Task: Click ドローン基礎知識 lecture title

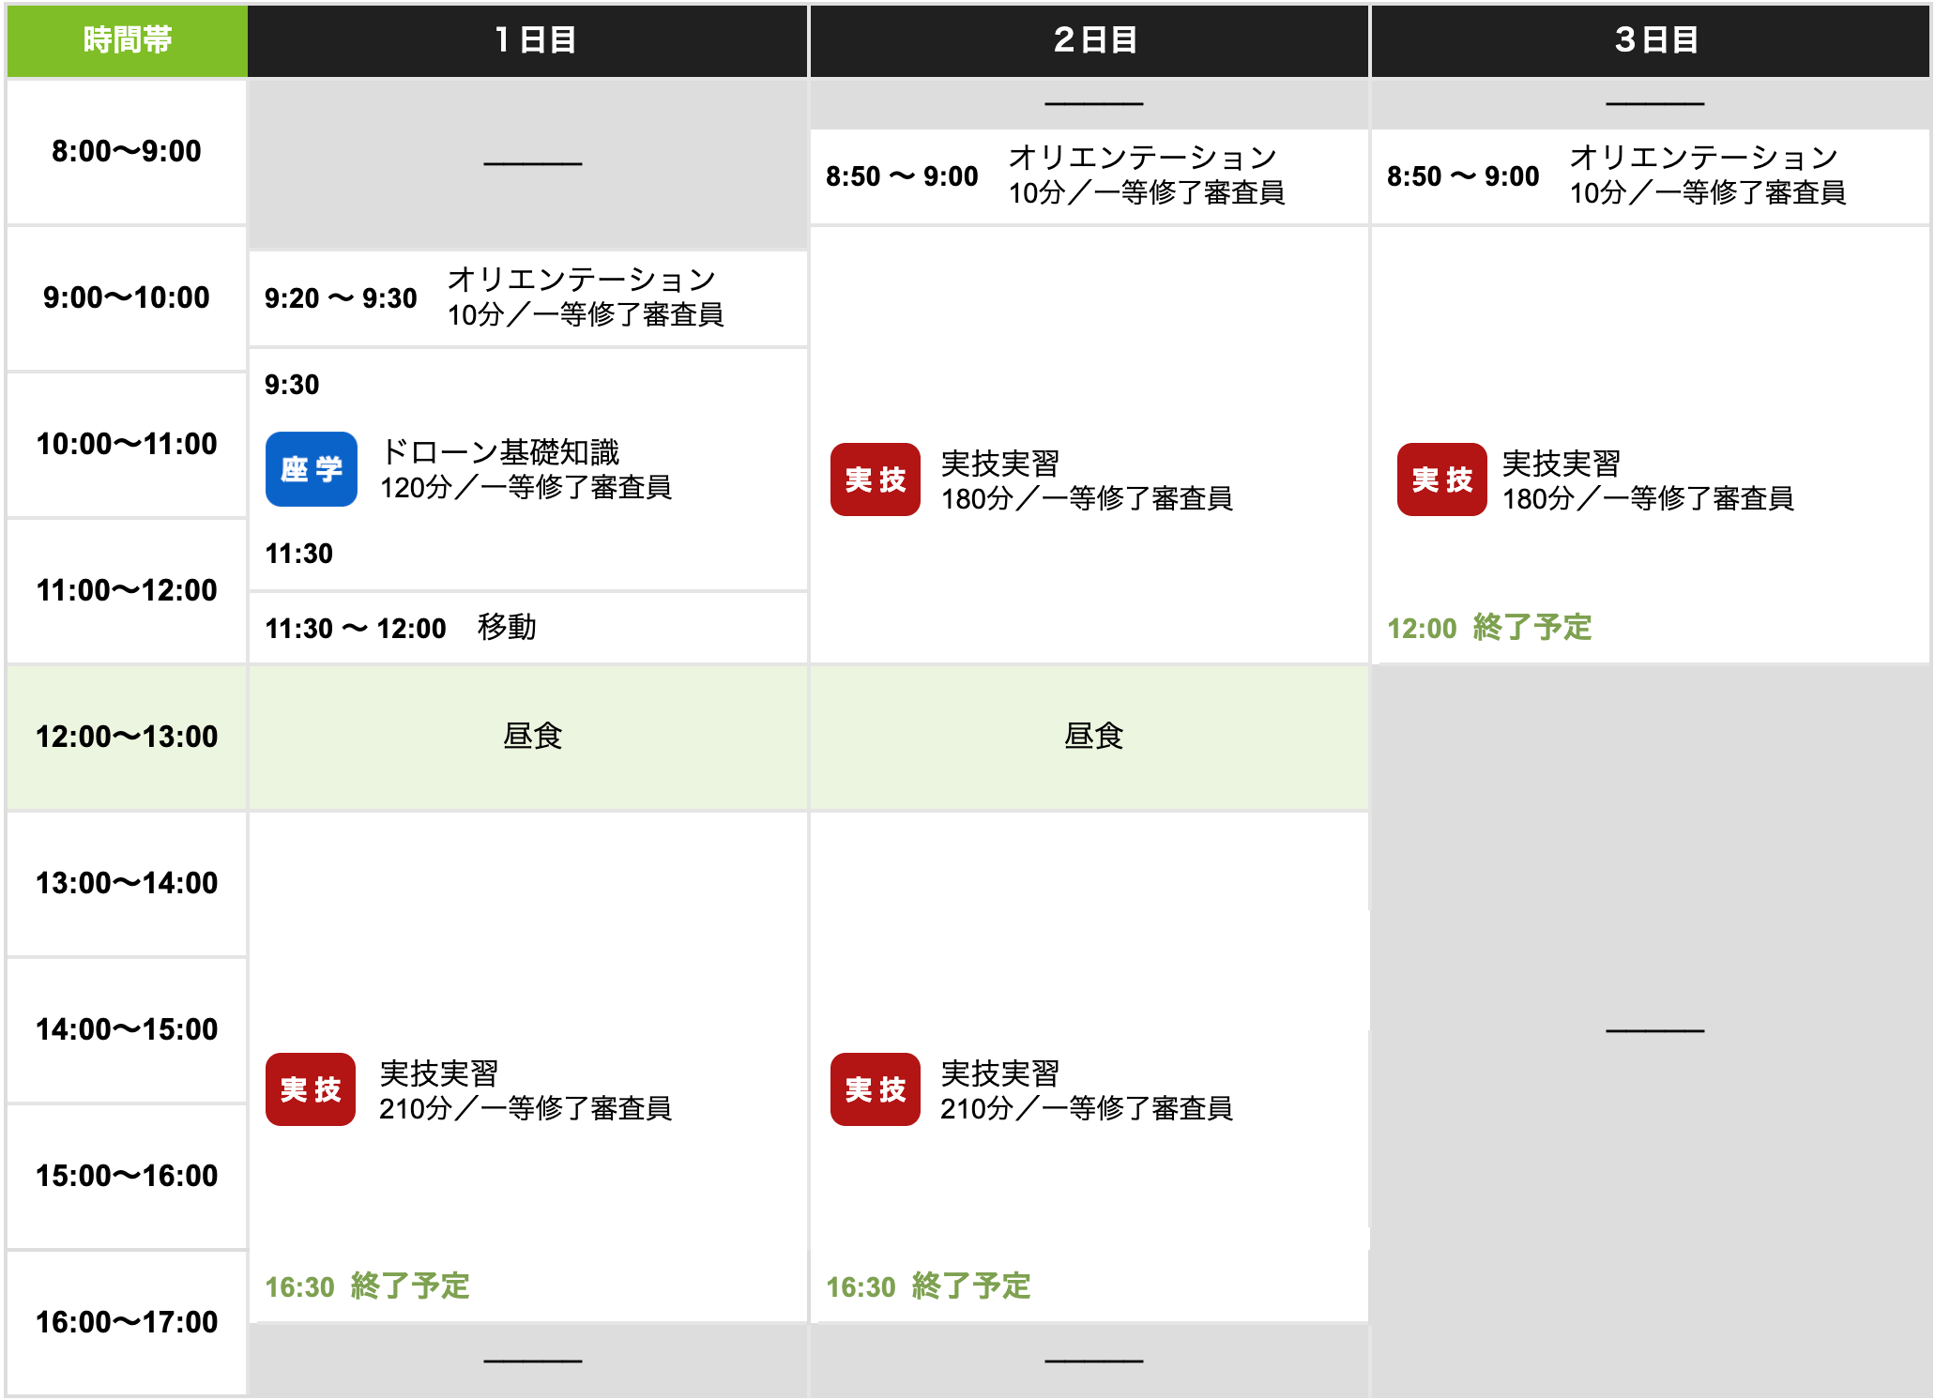Action: click(x=500, y=452)
